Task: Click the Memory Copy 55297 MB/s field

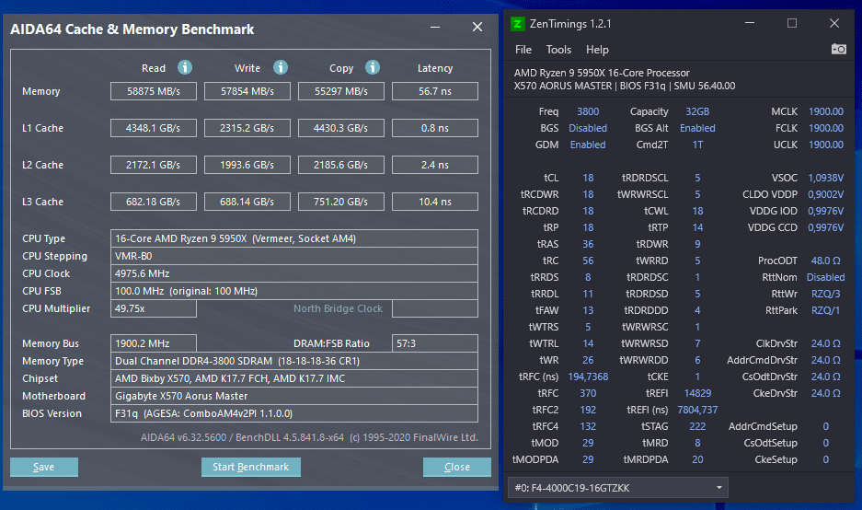Action: 340,91
